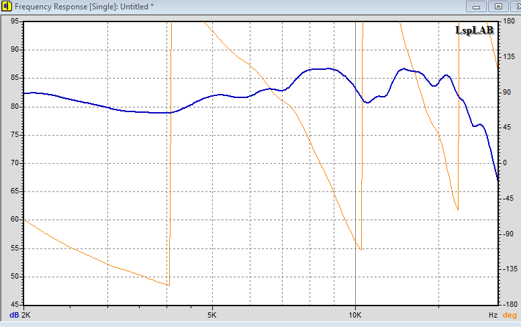This screenshot has width=521, height=327.
Task: Click the '60' dB axis value
Action: pos(15,220)
